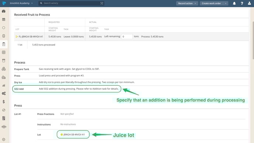Click the archive box icon in sidebar
254x143 pixels.
4,61
